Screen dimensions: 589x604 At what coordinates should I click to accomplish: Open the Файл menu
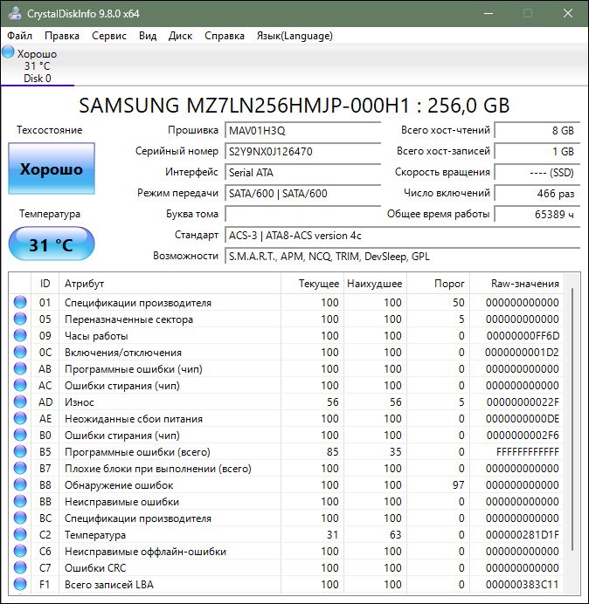pyautogui.click(x=20, y=36)
